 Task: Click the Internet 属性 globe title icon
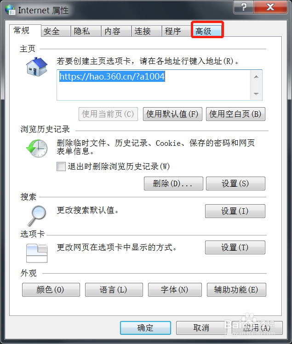10,10
